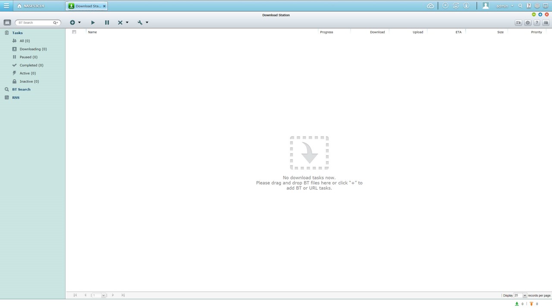Expand the wrench tools dropdown arrow
Viewport: 552px width, 308px height.
click(147, 22)
